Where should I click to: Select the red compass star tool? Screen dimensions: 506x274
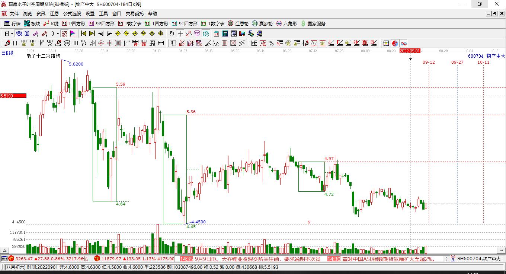pos(109,43)
